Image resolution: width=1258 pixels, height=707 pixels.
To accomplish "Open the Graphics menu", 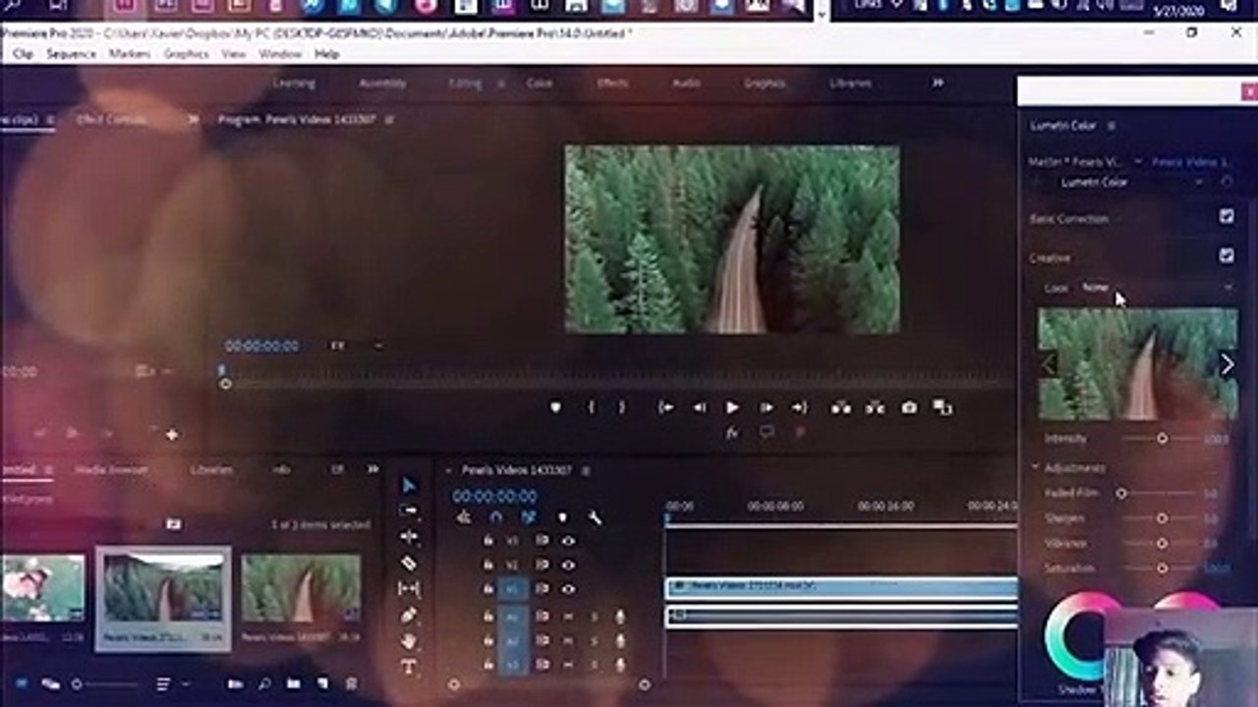I will tap(186, 54).
